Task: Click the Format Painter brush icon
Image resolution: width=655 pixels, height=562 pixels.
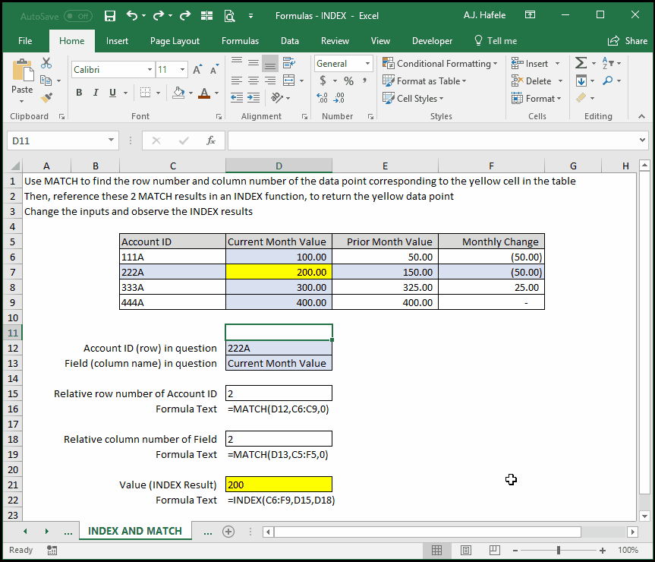Action: [46, 98]
